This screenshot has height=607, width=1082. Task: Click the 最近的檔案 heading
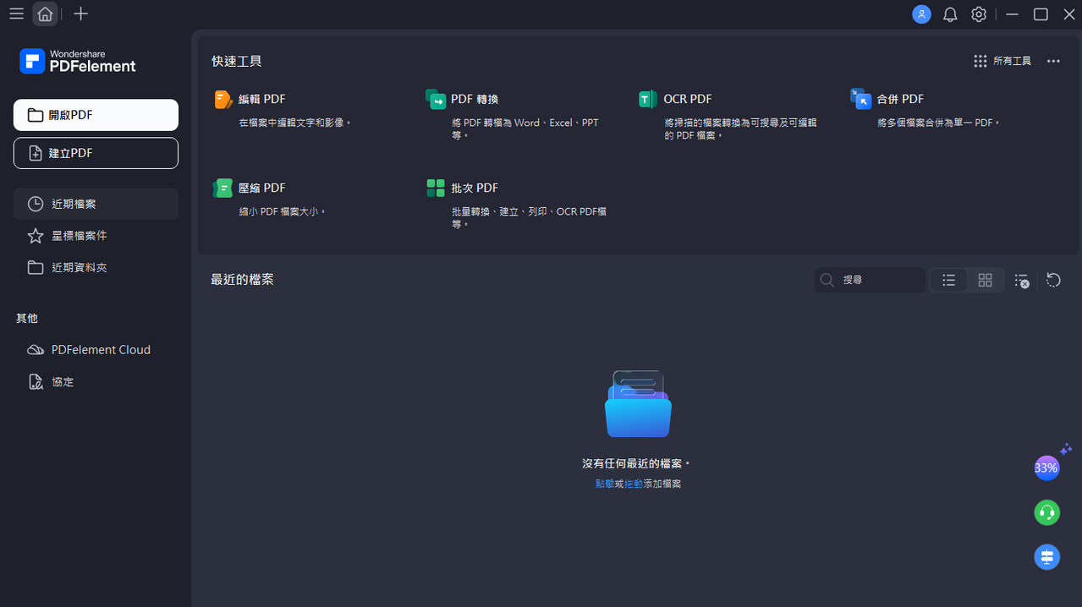tap(243, 279)
